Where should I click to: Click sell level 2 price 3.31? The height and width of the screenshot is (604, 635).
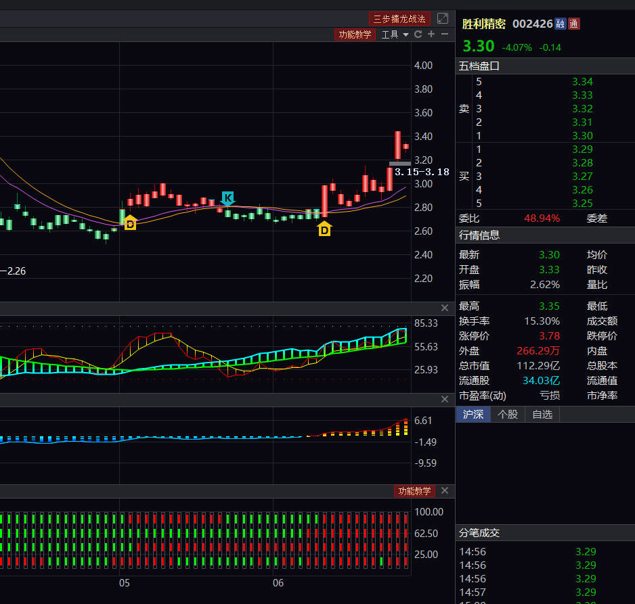[x=582, y=122]
